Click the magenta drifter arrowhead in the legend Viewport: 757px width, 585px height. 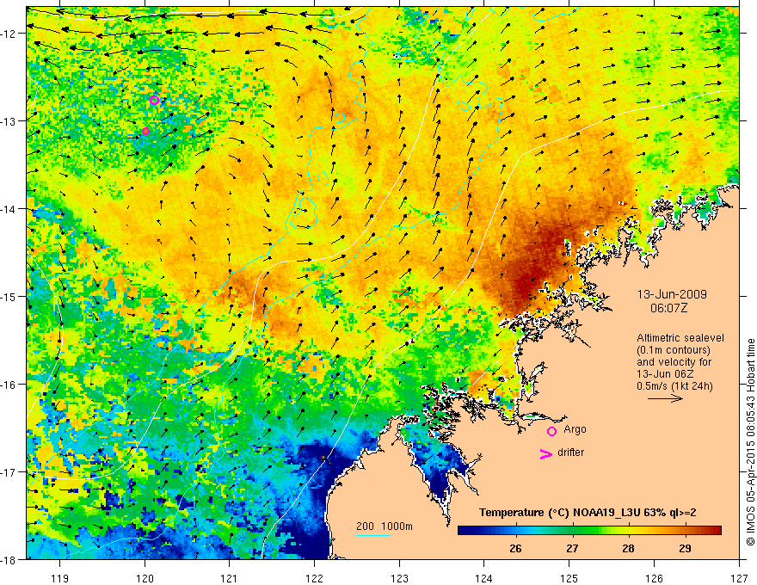click(x=545, y=454)
